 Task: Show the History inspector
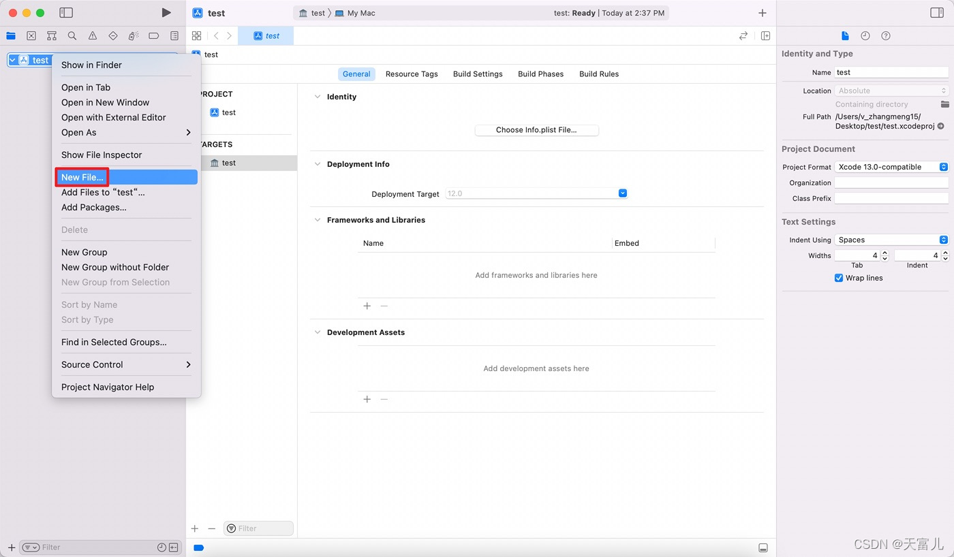865,35
